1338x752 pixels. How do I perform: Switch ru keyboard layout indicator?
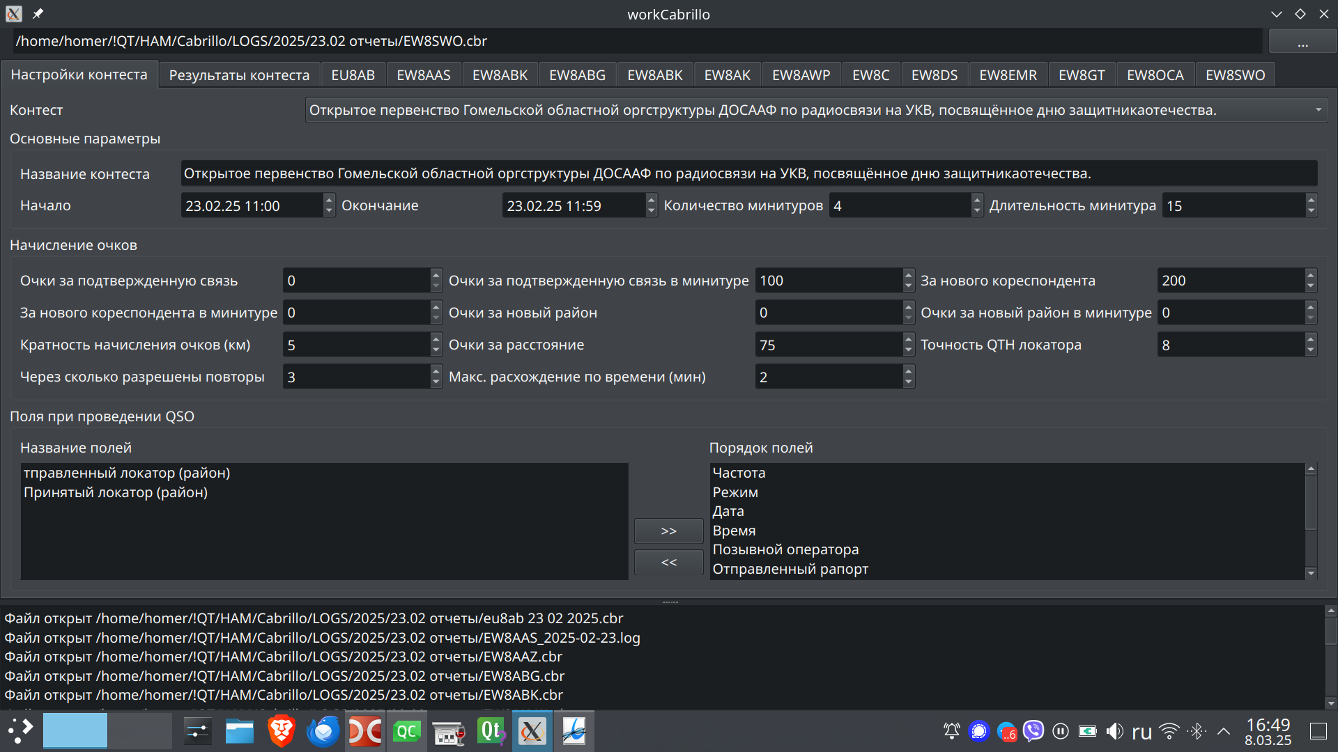[1141, 731]
